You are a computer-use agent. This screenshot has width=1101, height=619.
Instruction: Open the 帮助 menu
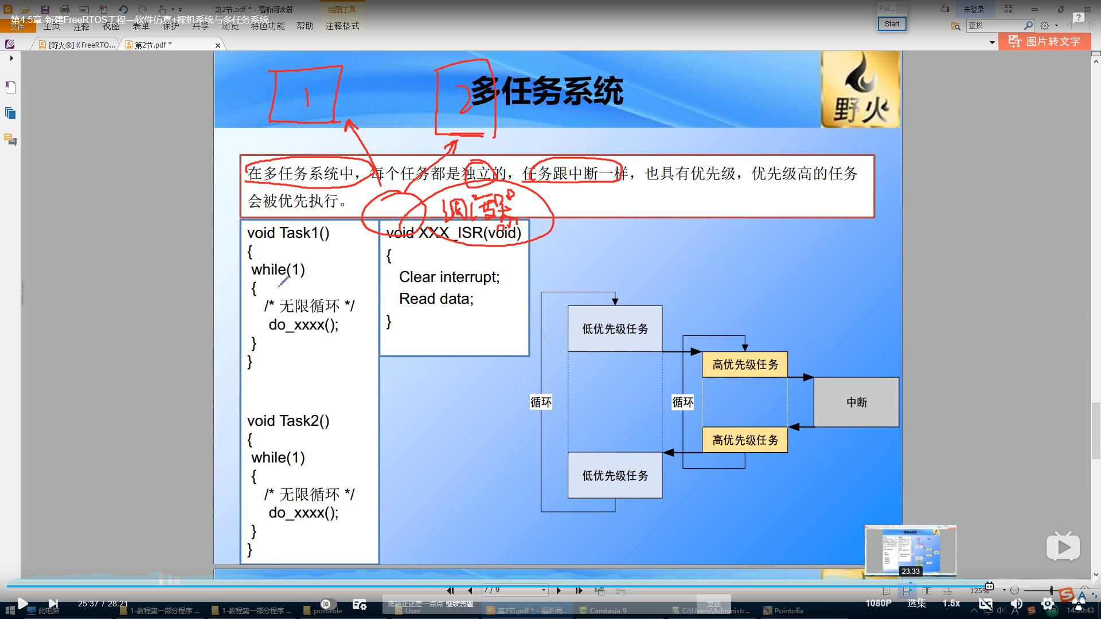[x=305, y=26]
